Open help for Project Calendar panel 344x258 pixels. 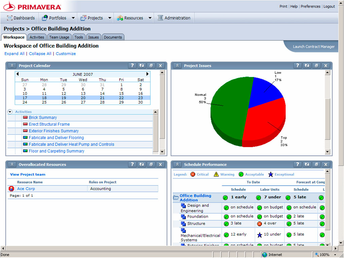click(x=132, y=66)
